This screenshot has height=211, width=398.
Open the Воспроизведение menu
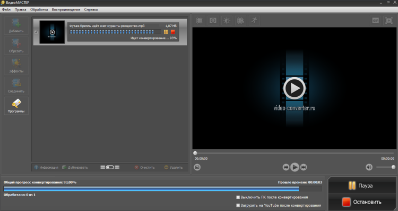point(66,10)
